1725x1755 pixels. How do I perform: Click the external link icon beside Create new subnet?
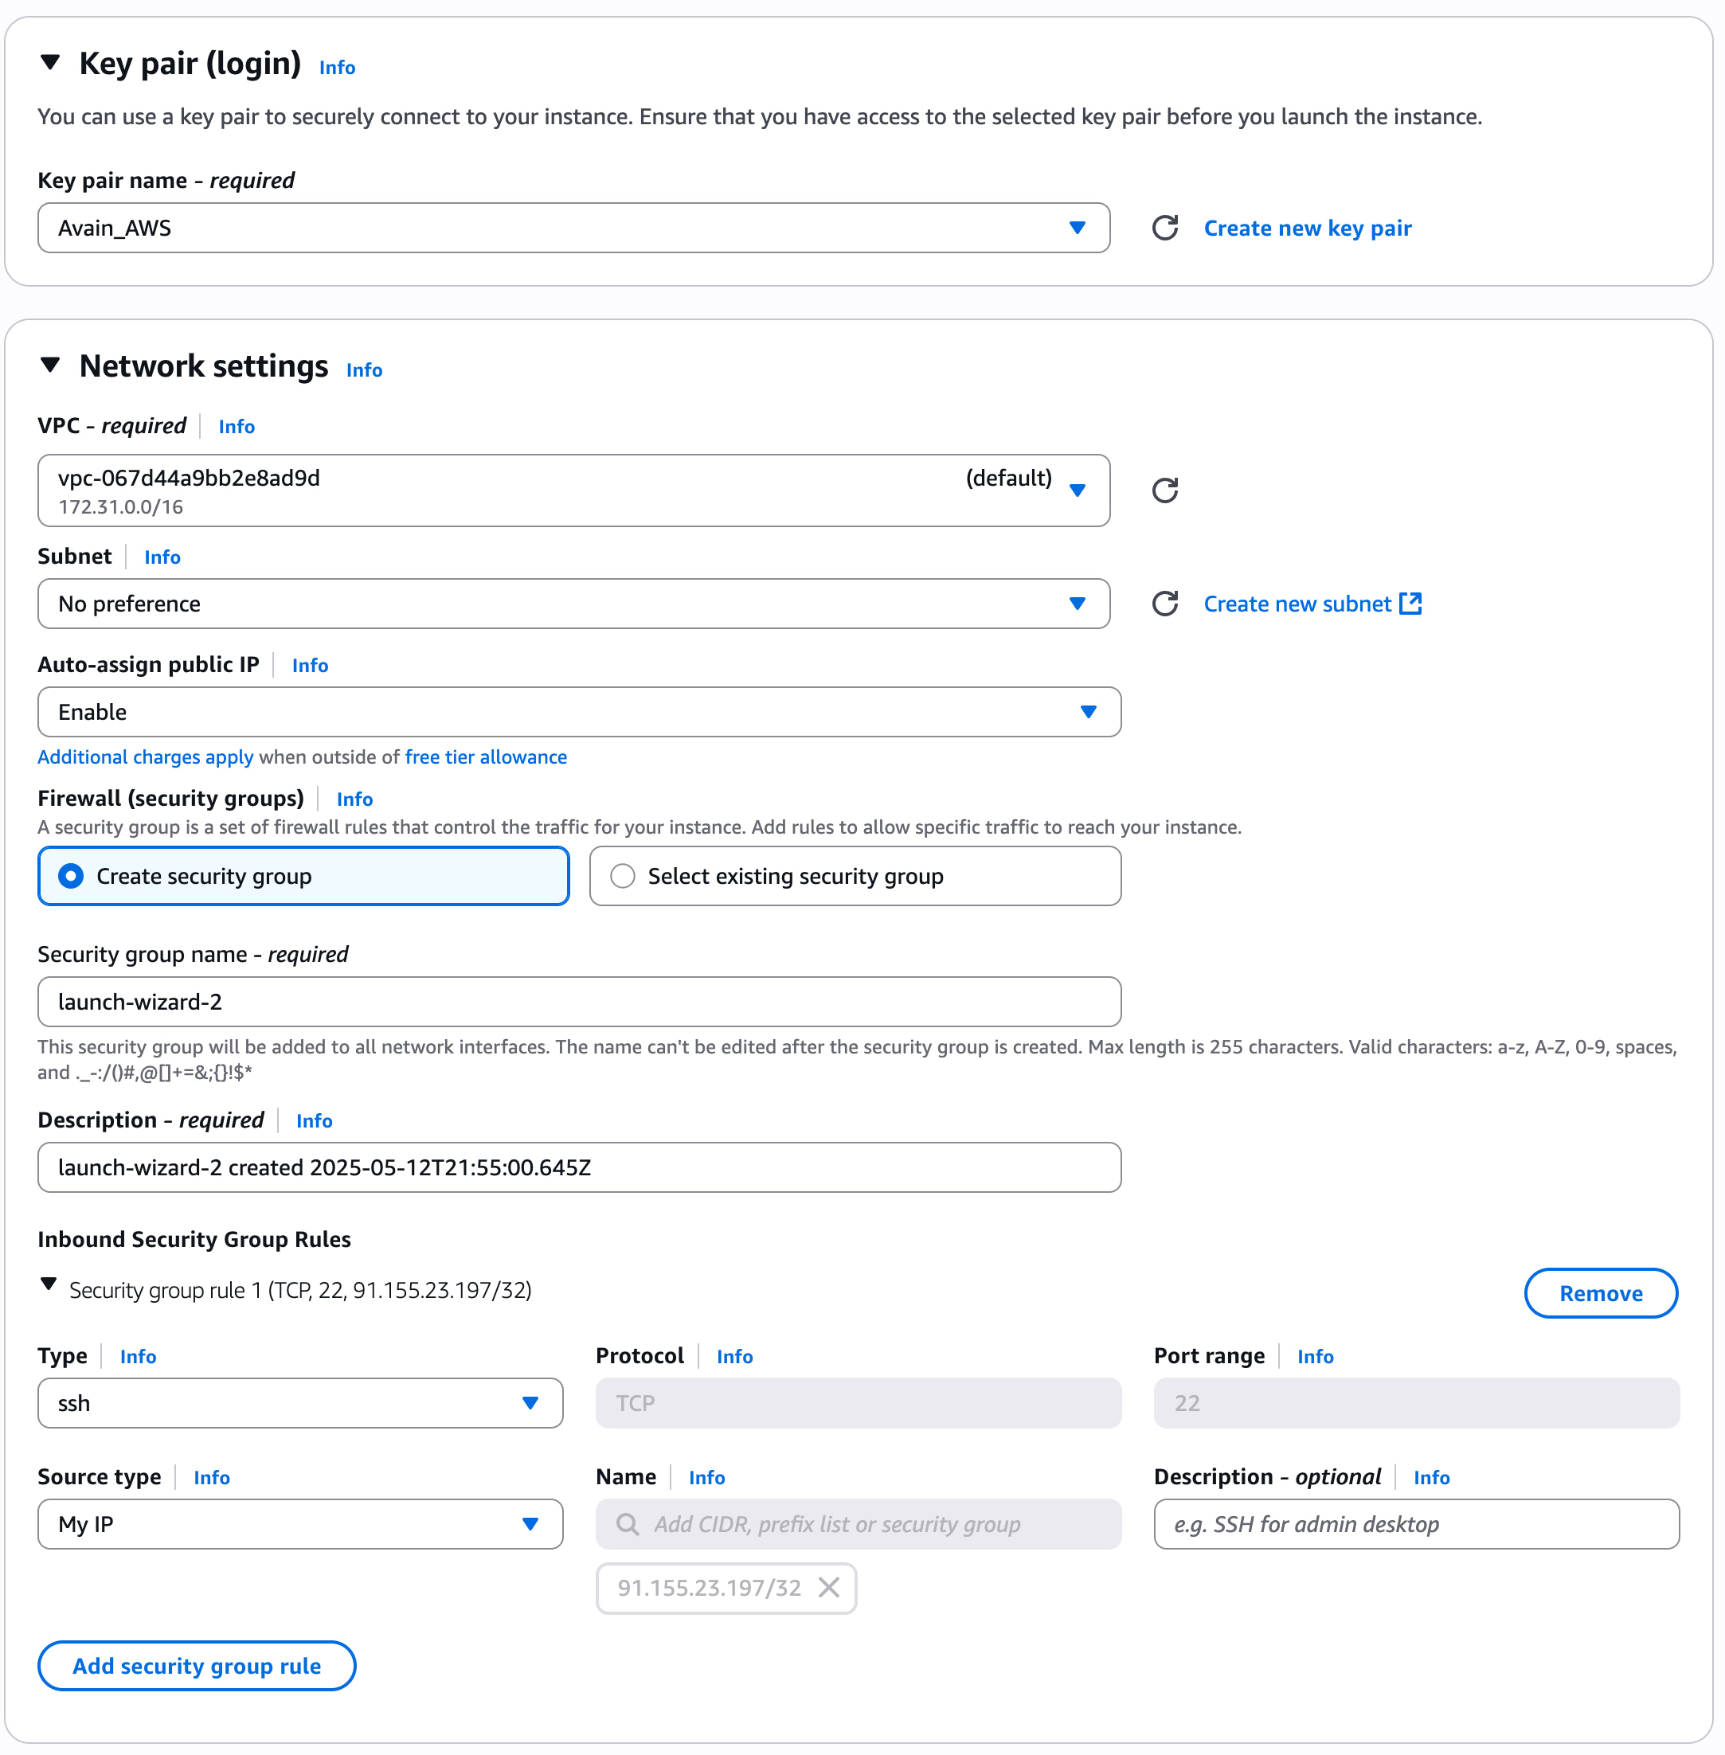click(x=1410, y=604)
